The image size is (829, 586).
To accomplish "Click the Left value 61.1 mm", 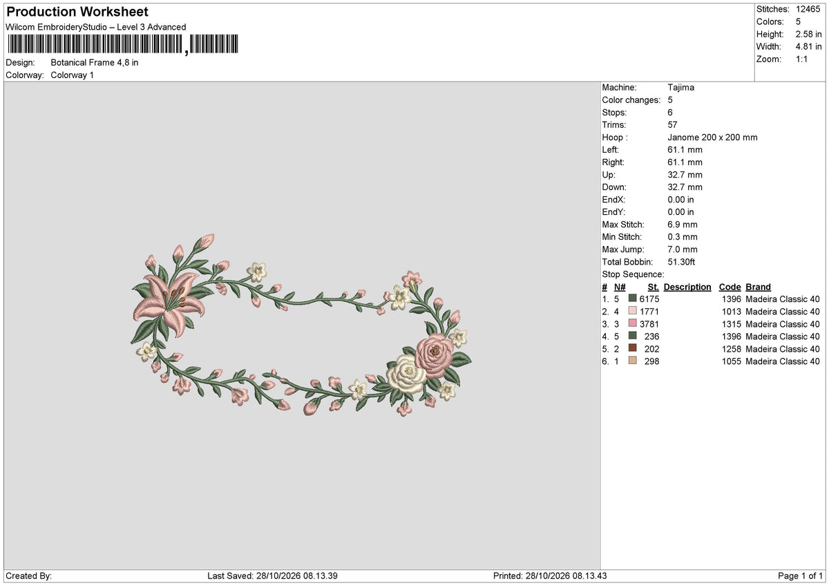I will pyautogui.click(x=685, y=150).
